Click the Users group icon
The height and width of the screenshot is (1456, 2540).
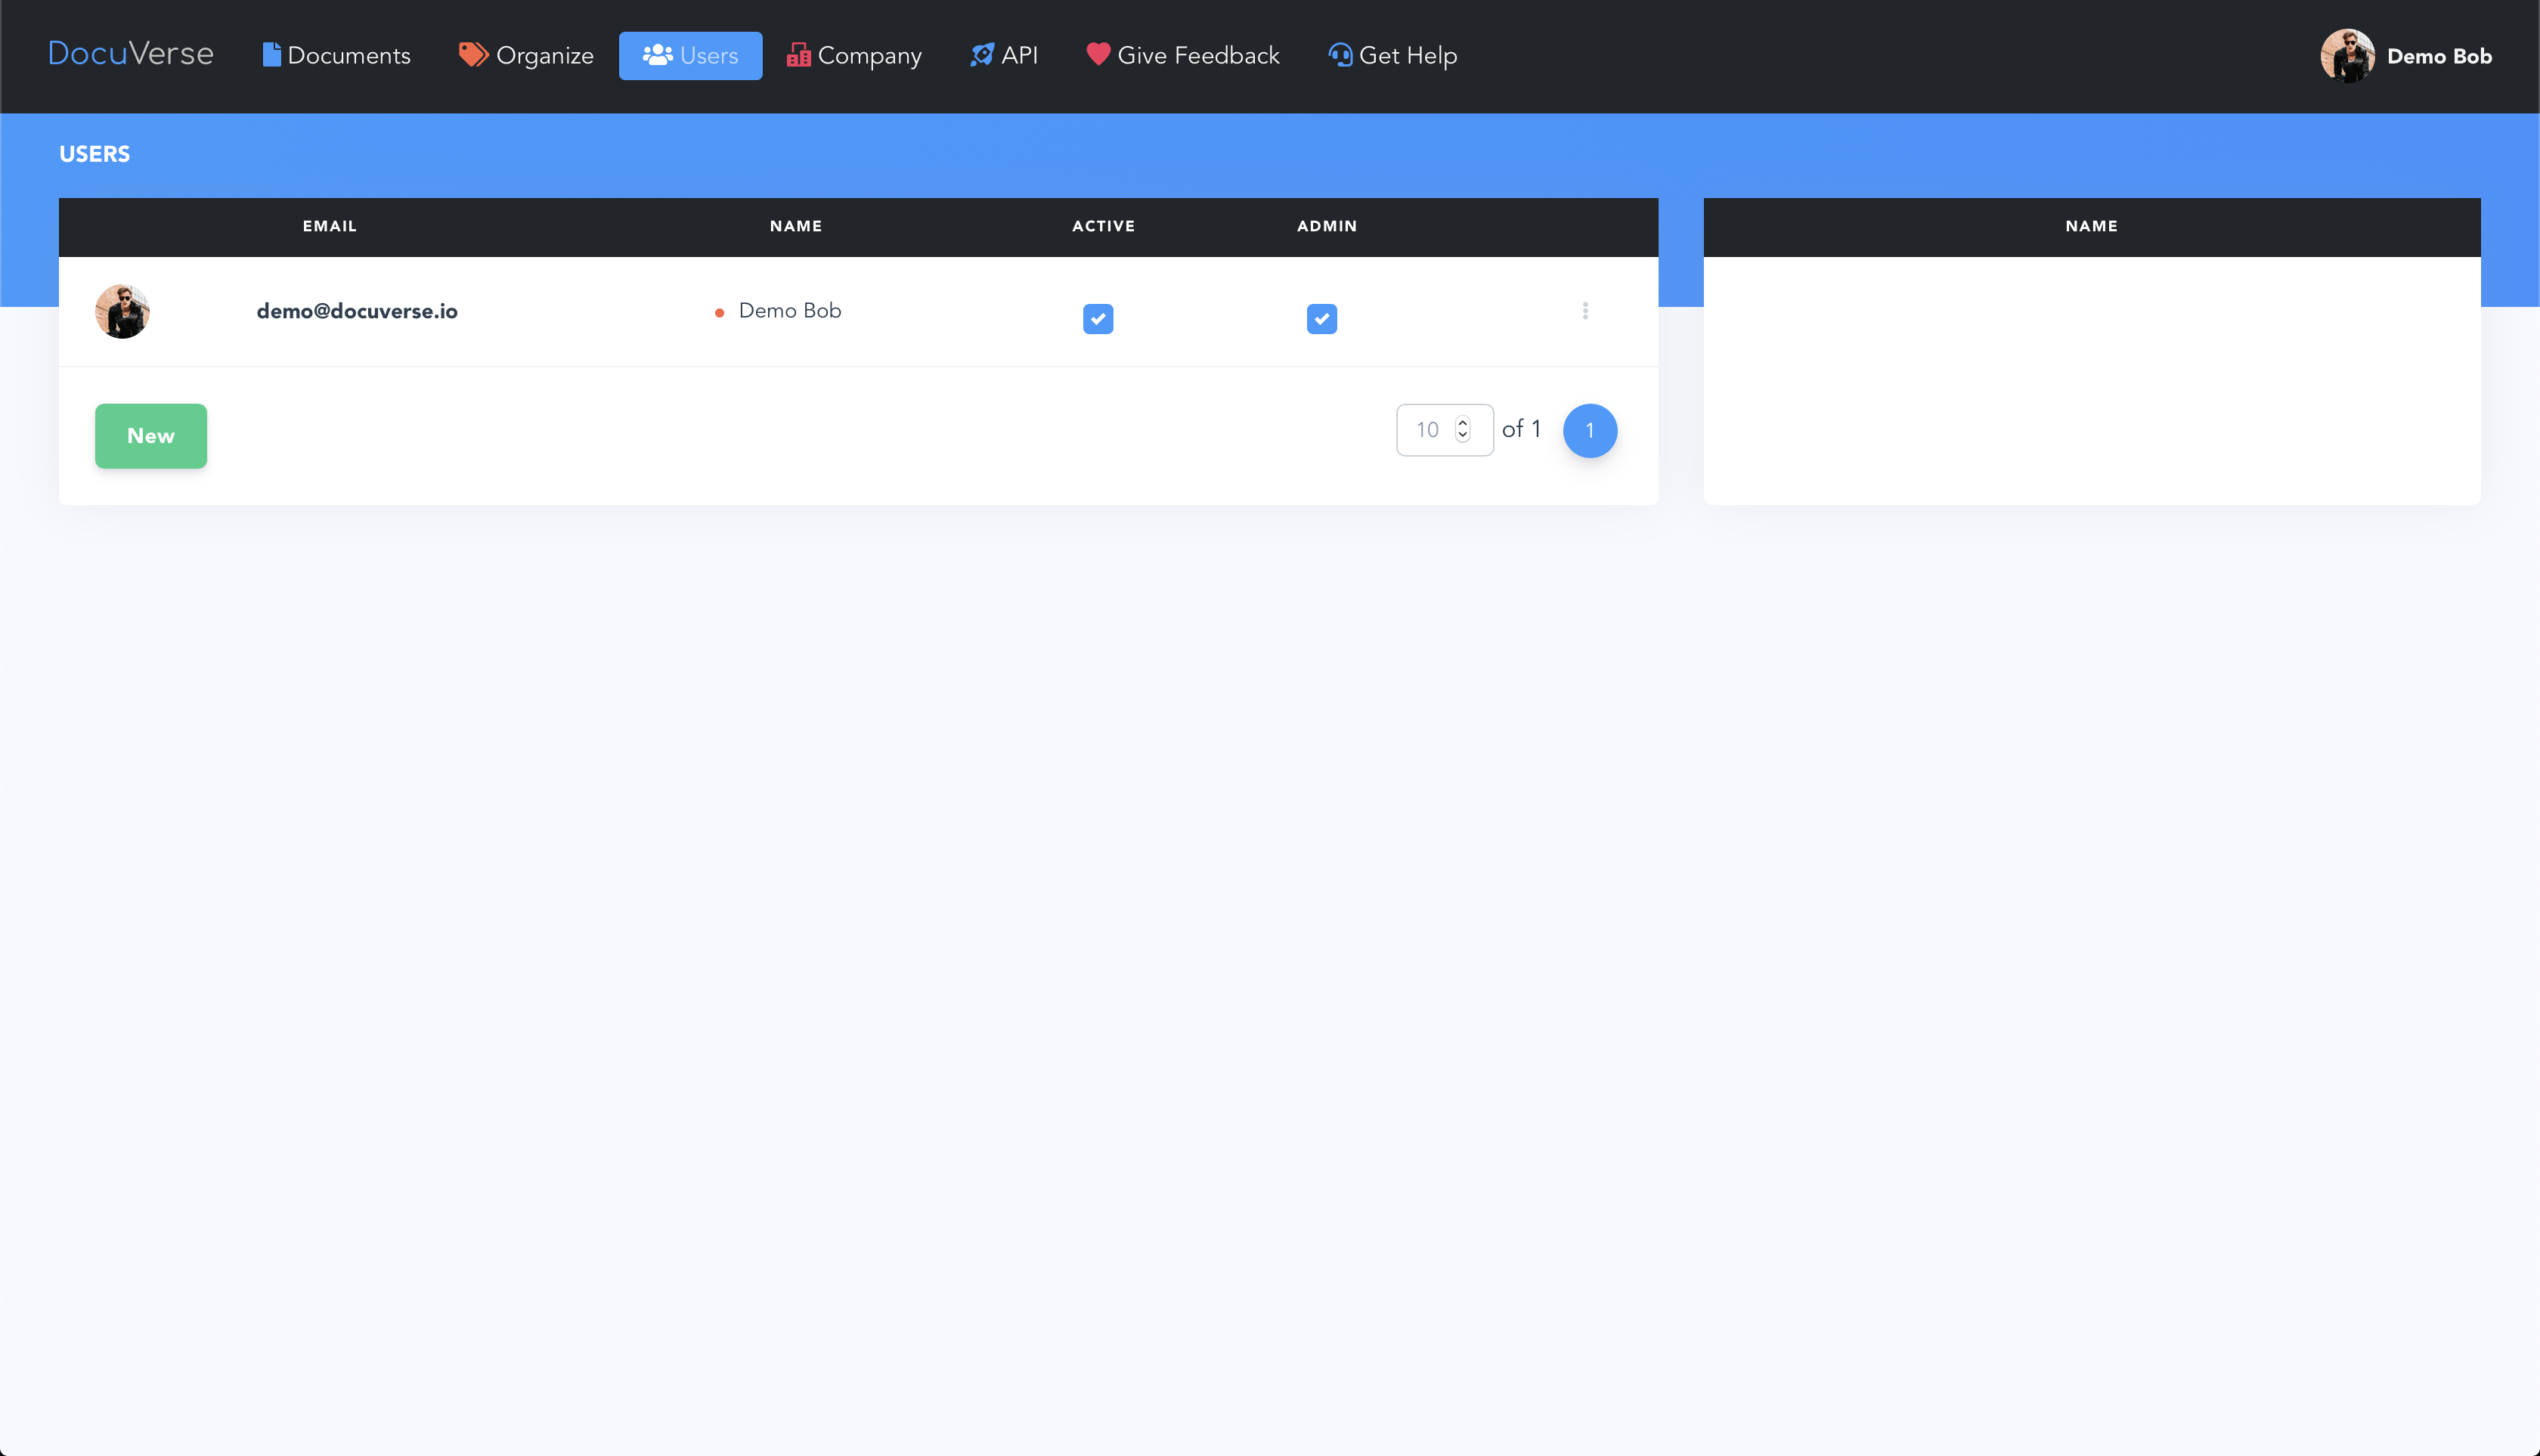[x=657, y=55]
